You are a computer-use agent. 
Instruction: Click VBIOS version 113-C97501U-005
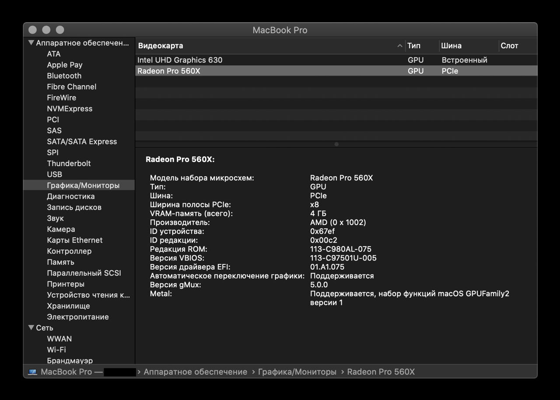[343, 258]
